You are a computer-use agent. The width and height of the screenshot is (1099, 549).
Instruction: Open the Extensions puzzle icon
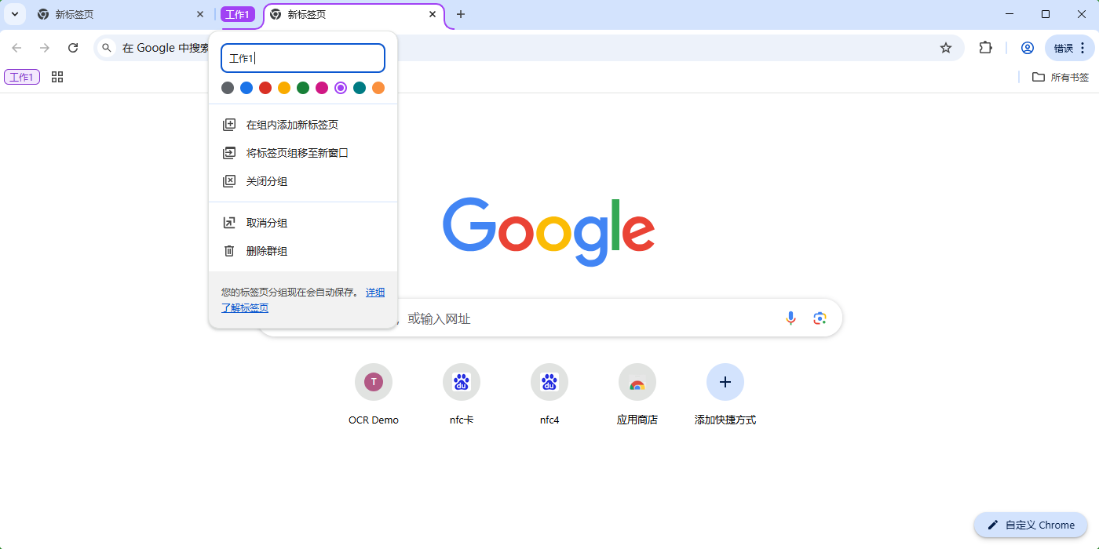point(985,48)
